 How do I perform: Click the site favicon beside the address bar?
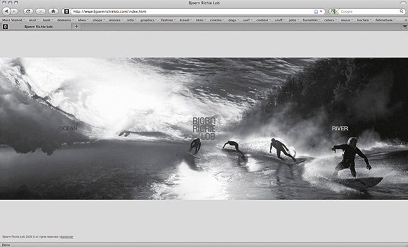[67, 11]
